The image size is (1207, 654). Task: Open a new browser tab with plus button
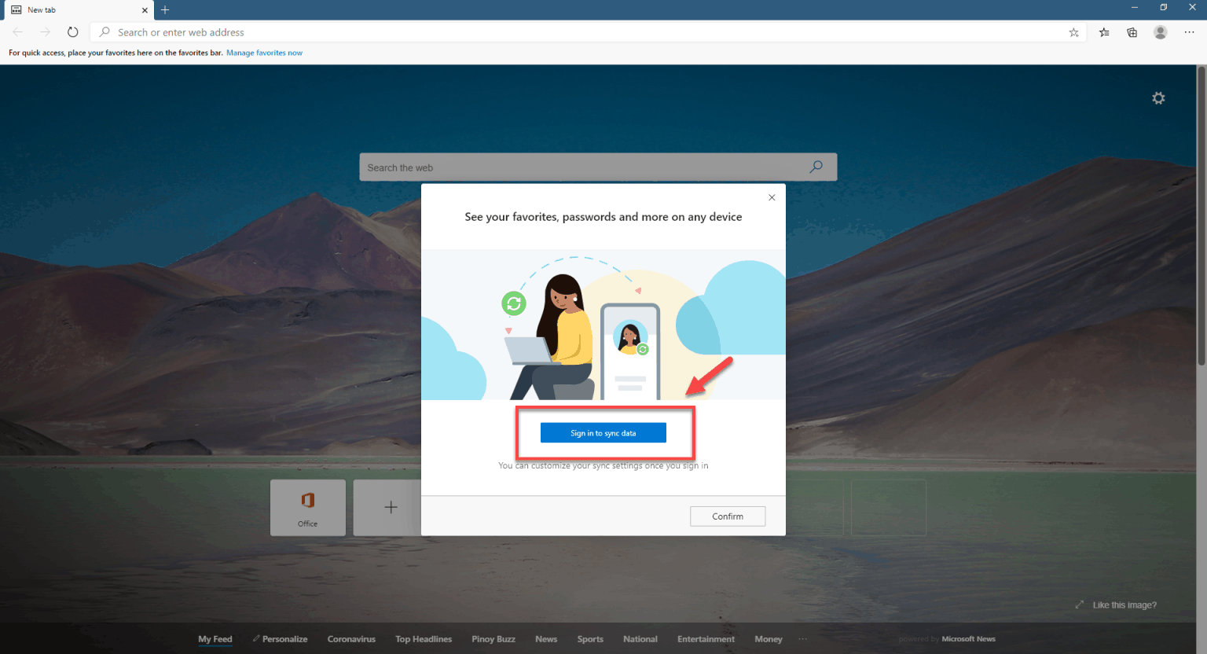[164, 10]
